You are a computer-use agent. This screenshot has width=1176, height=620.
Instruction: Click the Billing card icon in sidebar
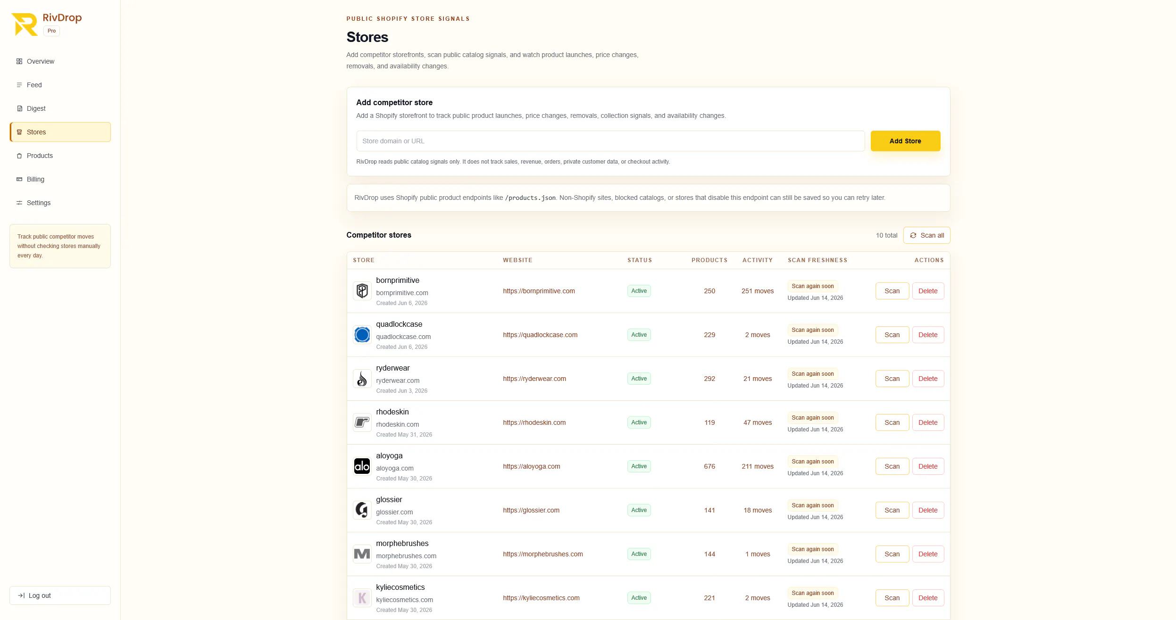click(19, 179)
